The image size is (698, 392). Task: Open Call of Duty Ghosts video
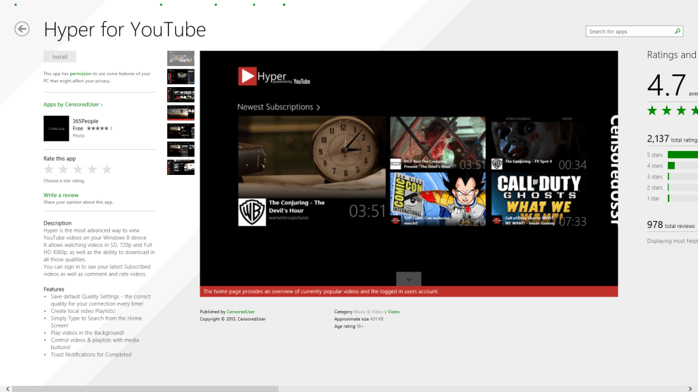point(539,199)
